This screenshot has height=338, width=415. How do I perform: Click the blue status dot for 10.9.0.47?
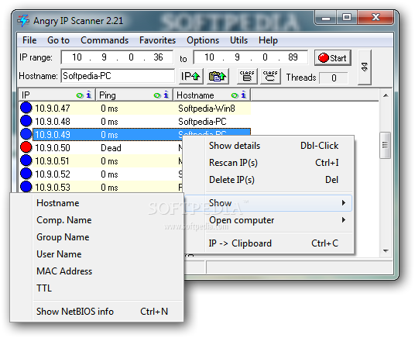coord(26,108)
